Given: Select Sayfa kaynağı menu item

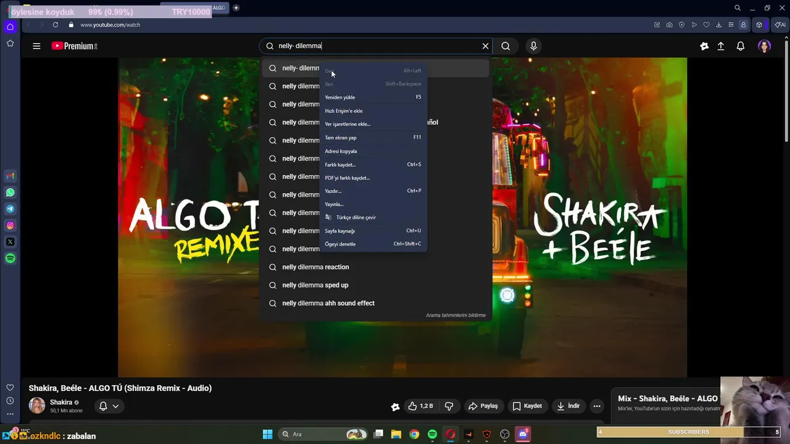Looking at the screenshot, I should pos(373,231).
